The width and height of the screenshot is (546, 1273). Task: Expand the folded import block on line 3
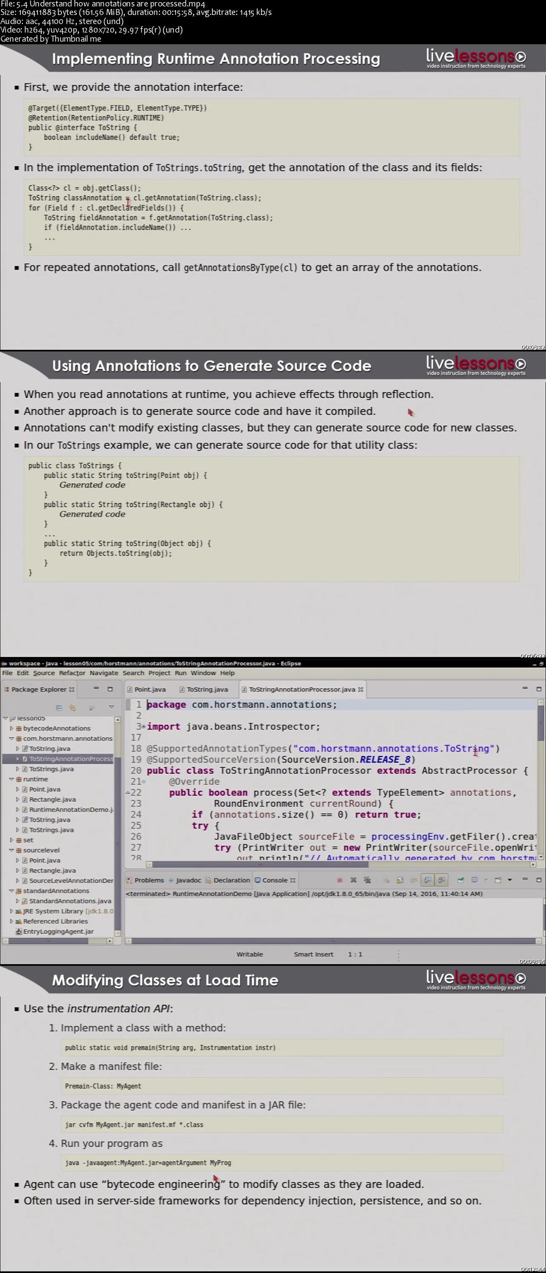tap(144, 726)
